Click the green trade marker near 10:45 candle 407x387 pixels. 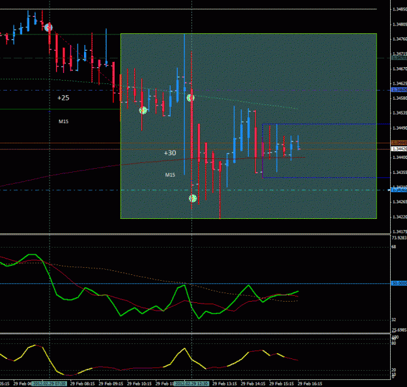coord(143,110)
